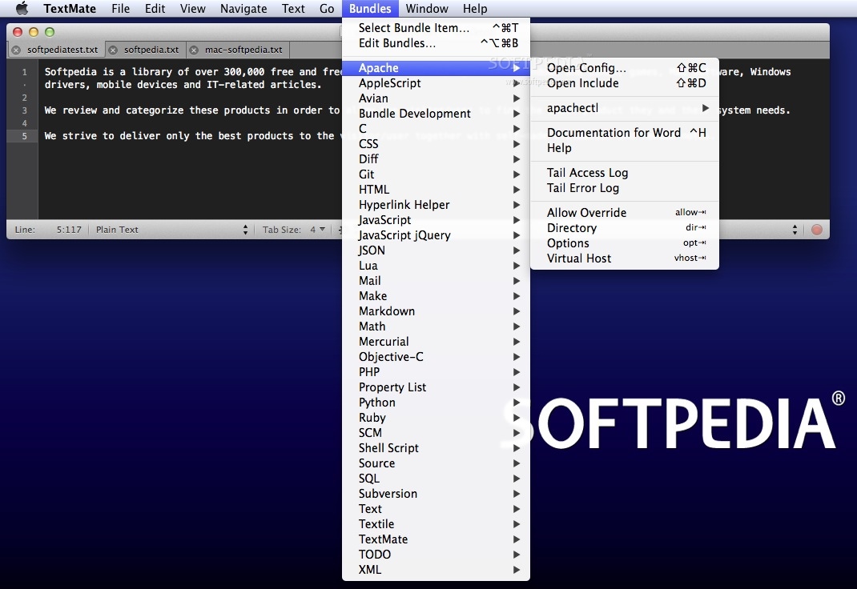Click line number 3 in gutter
857x589 pixels.
pos(24,110)
